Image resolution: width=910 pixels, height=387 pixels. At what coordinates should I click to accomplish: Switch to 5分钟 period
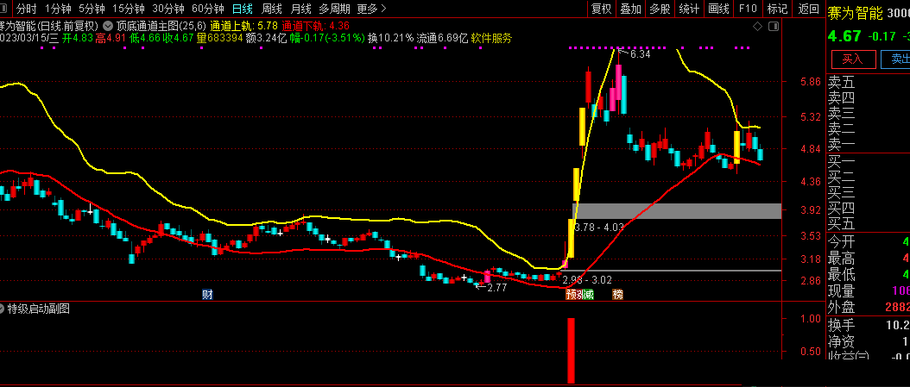[92, 9]
